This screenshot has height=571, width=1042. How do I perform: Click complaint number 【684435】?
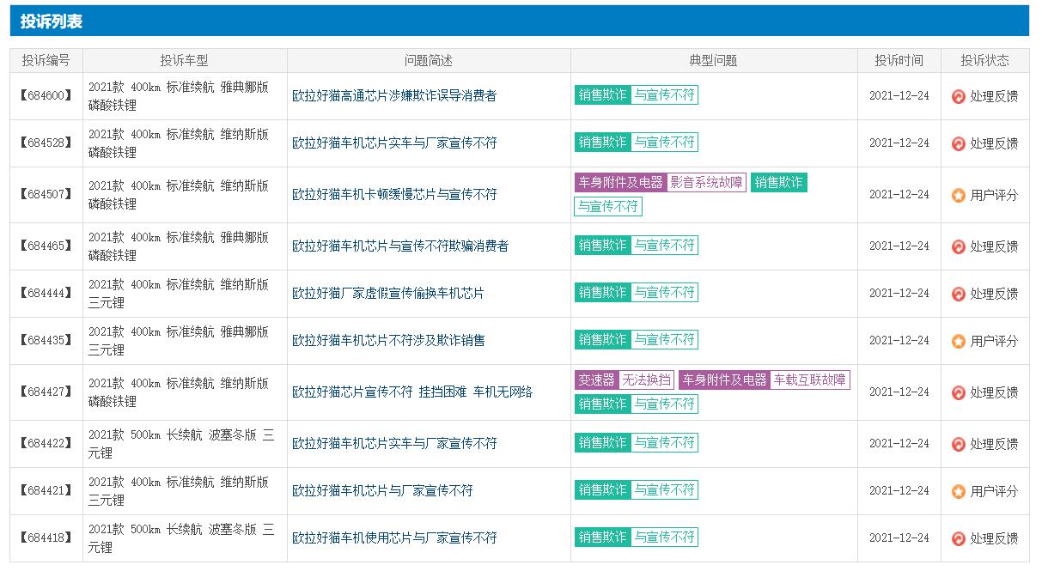[x=46, y=341]
